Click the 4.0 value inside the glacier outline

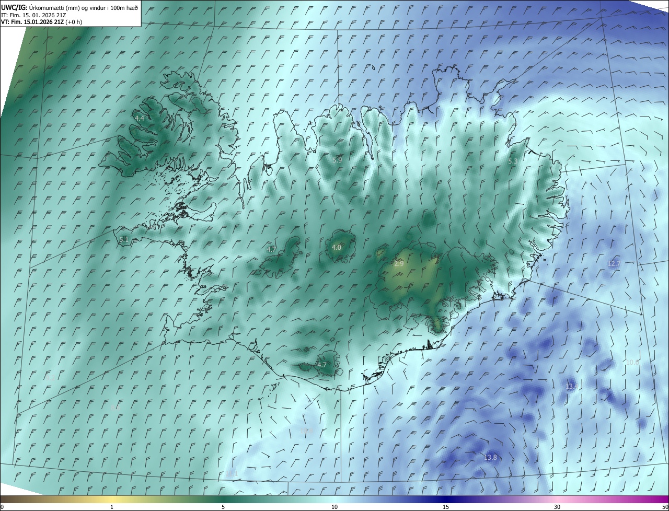[336, 248]
